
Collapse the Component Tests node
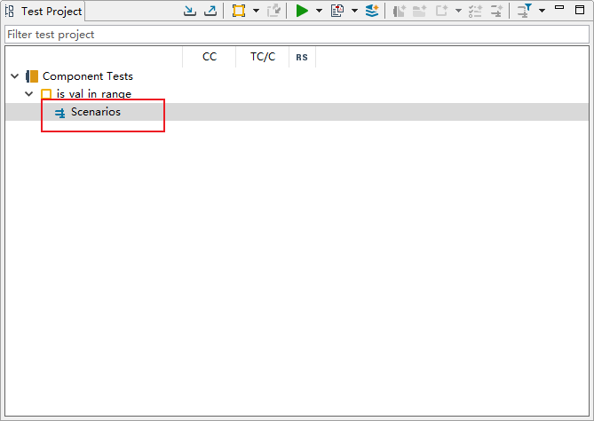point(15,76)
